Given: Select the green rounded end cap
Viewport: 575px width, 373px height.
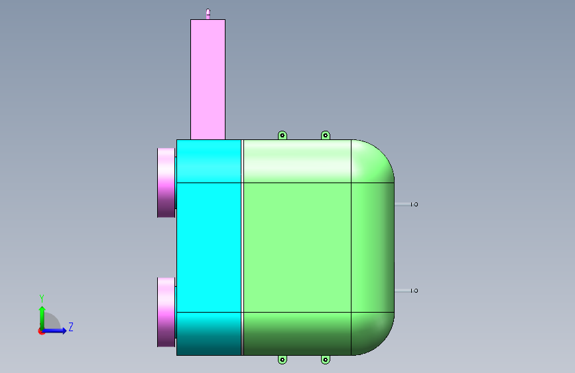Looking at the screenshot, I should (x=373, y=247).
